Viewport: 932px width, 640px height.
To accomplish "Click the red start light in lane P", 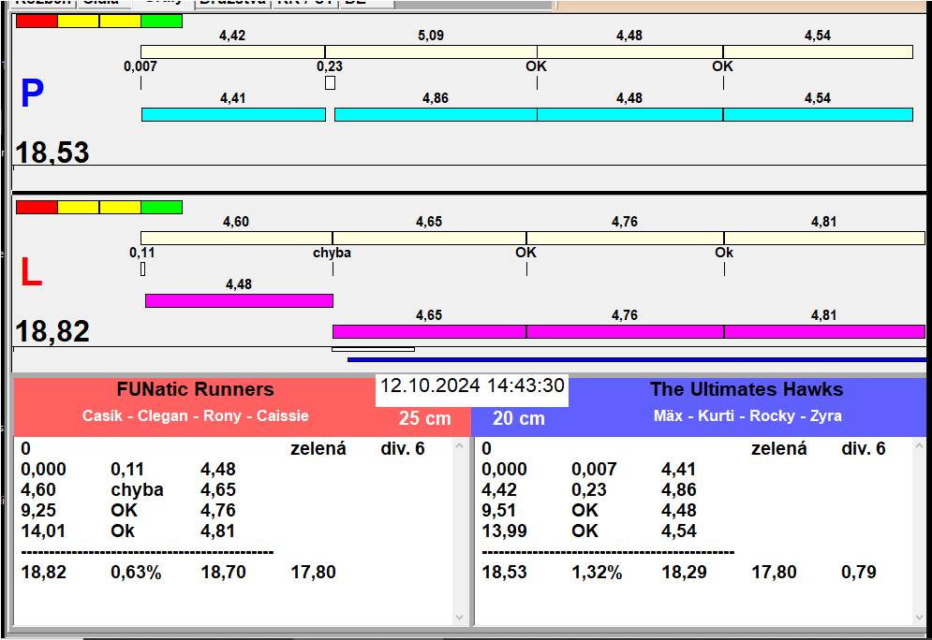I will click(37, 21).
